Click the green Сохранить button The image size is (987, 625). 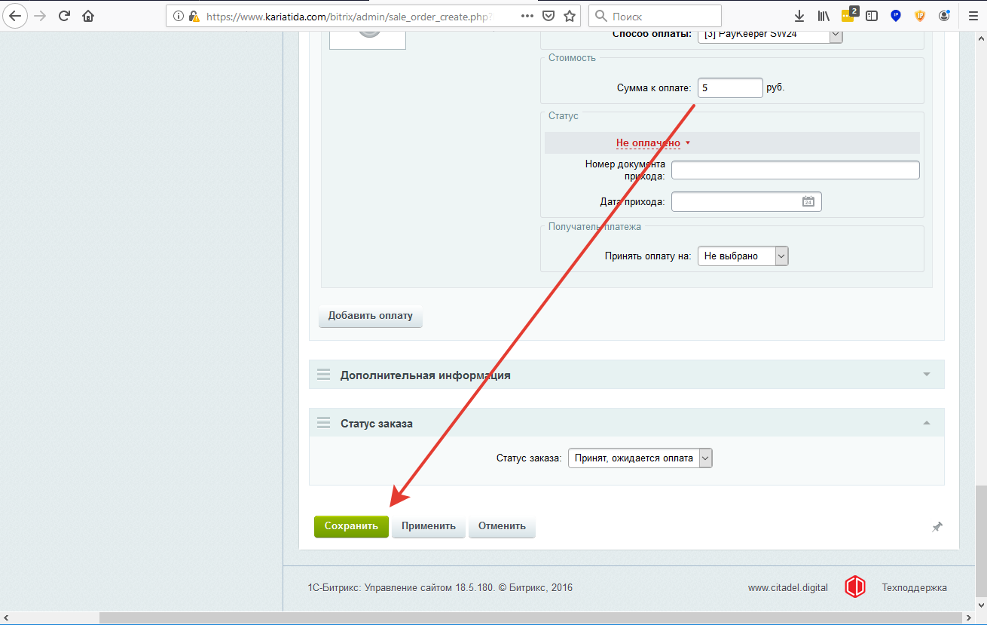[351, 526]
